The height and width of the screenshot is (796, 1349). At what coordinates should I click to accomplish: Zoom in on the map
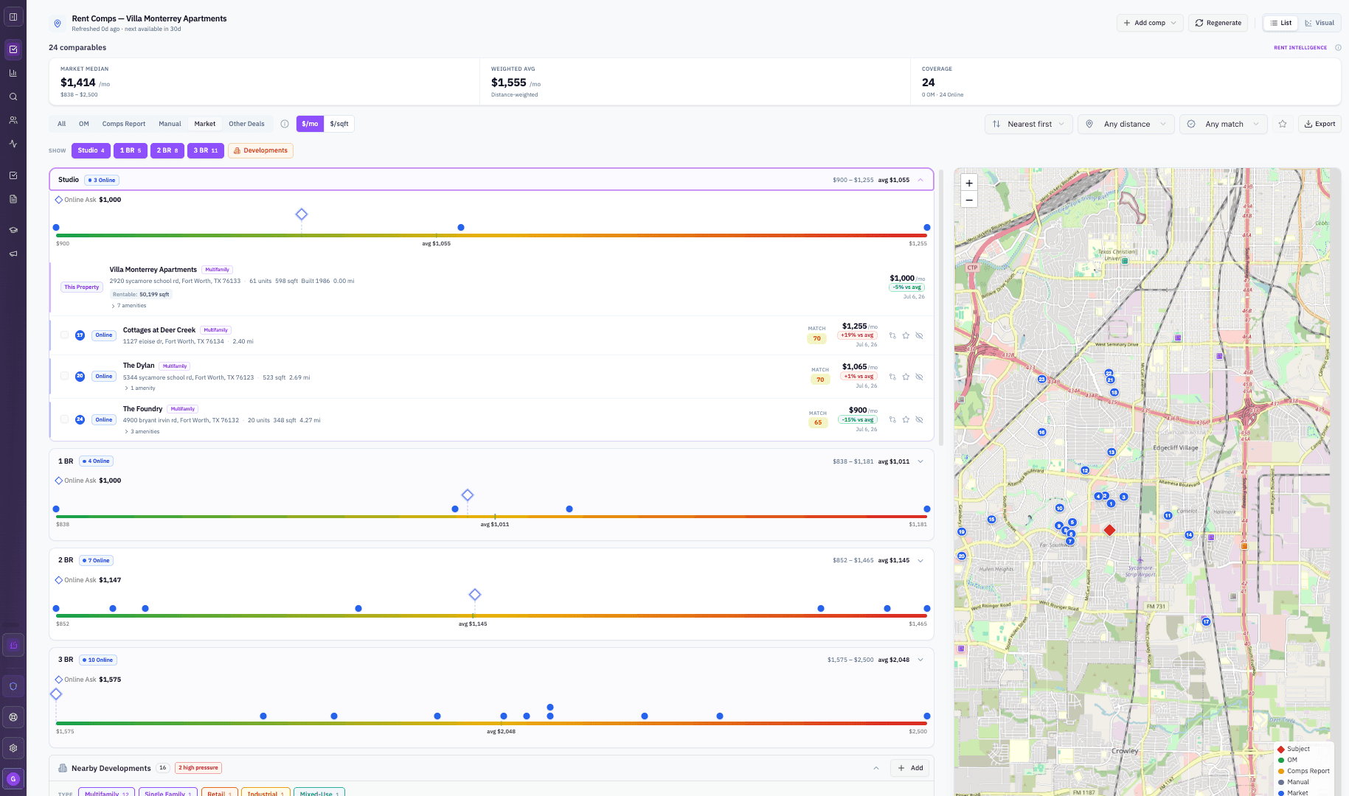969,184
